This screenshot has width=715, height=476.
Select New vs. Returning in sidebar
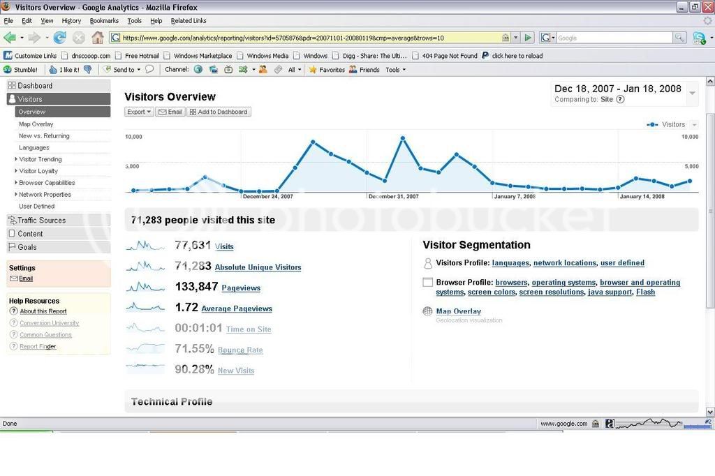(44, 136)
